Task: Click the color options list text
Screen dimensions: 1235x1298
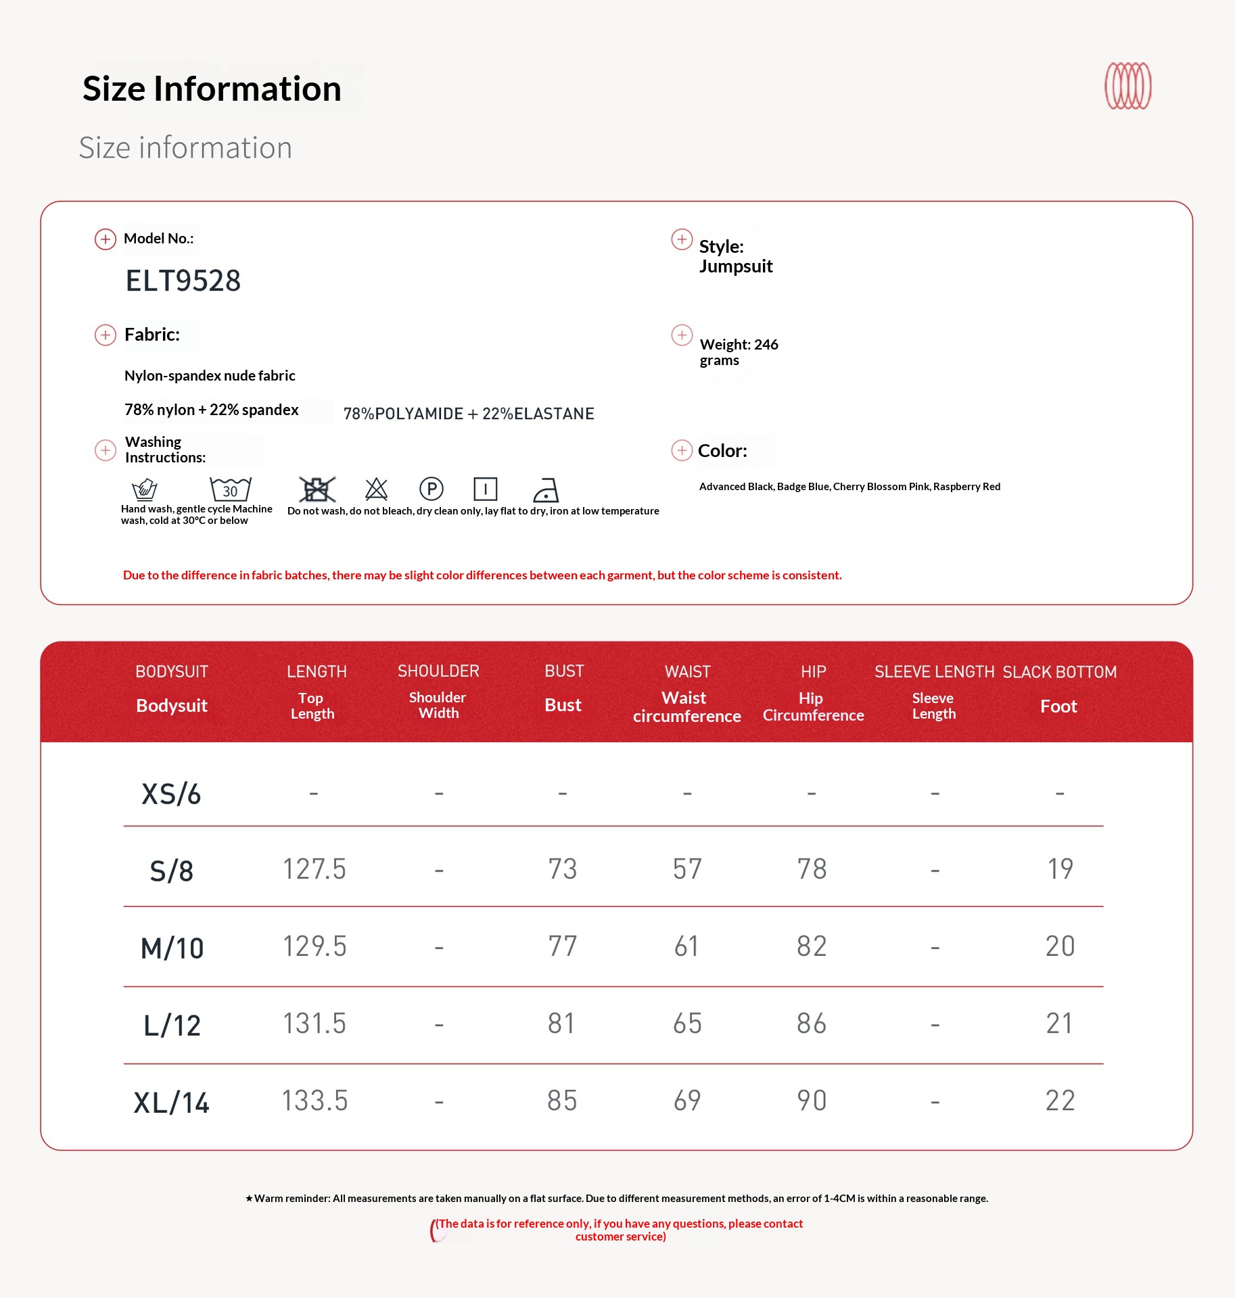Action: point(849,487)
